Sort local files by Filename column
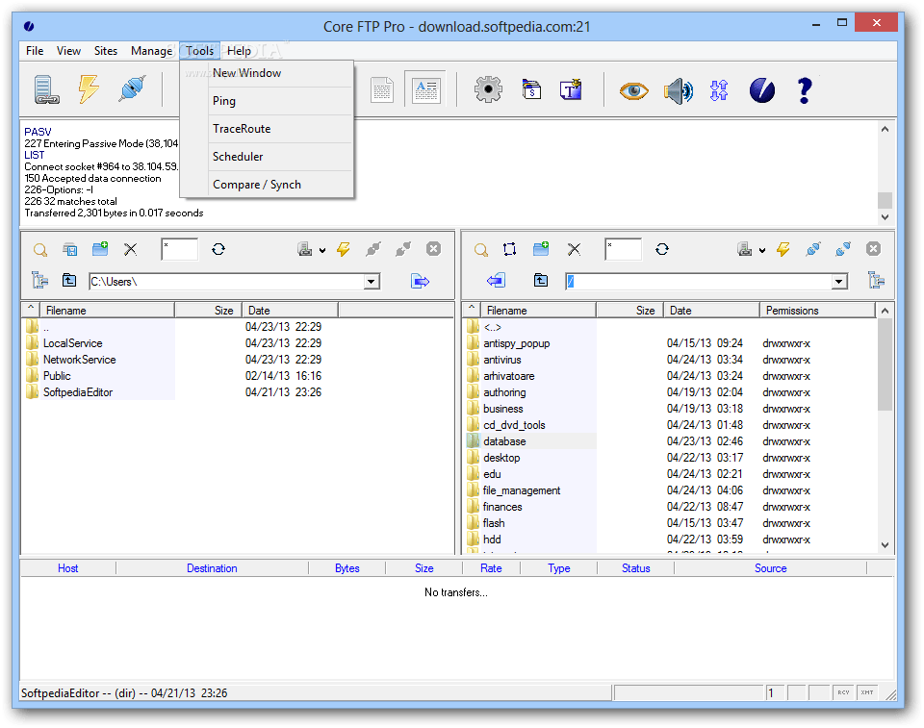This screenshot has height=728, width=924. [107, 311]
